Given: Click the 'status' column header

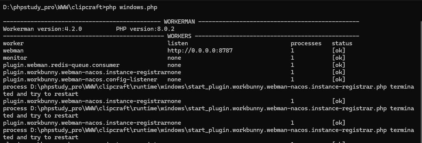Looking at the screenshot, I should 342,43.
